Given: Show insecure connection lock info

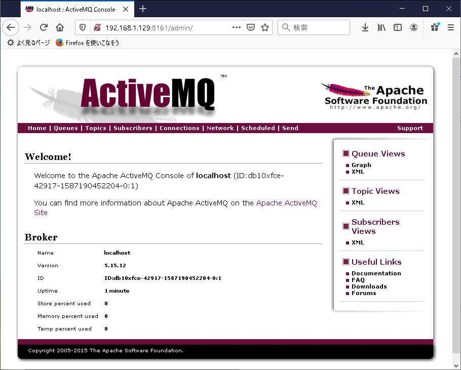Looking at the screenshot, I should click(97, 28).
